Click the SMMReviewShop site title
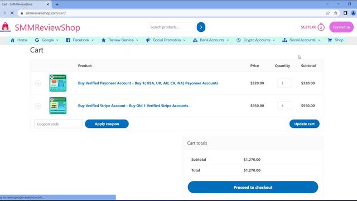Screen dimensions: 357x201 coord(47,27)
